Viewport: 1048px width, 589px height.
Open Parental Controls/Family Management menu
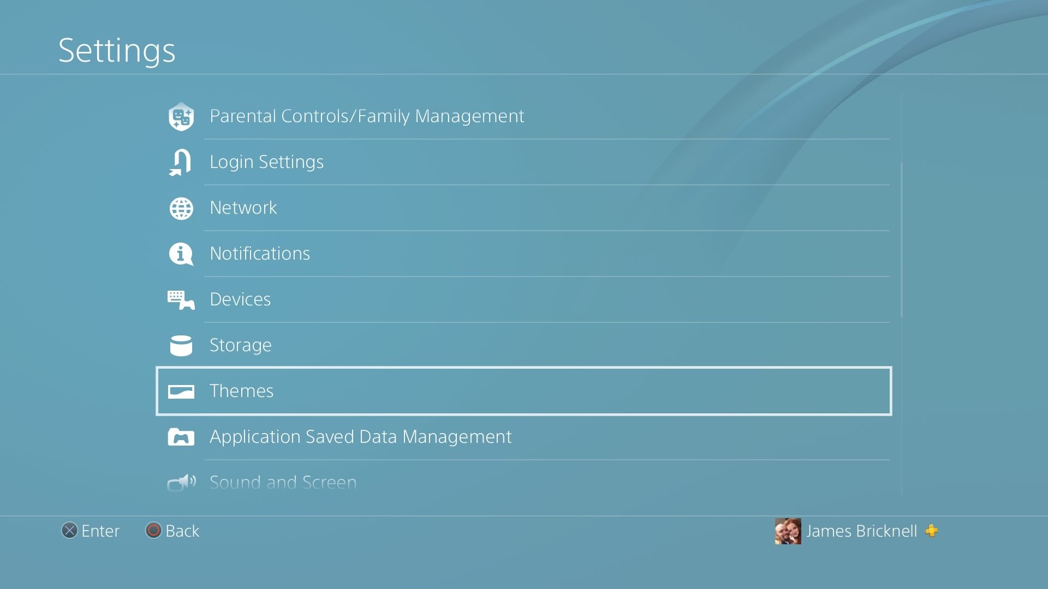[x=366, y=116]
